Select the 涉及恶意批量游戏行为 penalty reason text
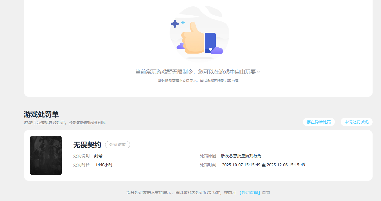Viewport: 381px width, 201px height. [241, 156]
